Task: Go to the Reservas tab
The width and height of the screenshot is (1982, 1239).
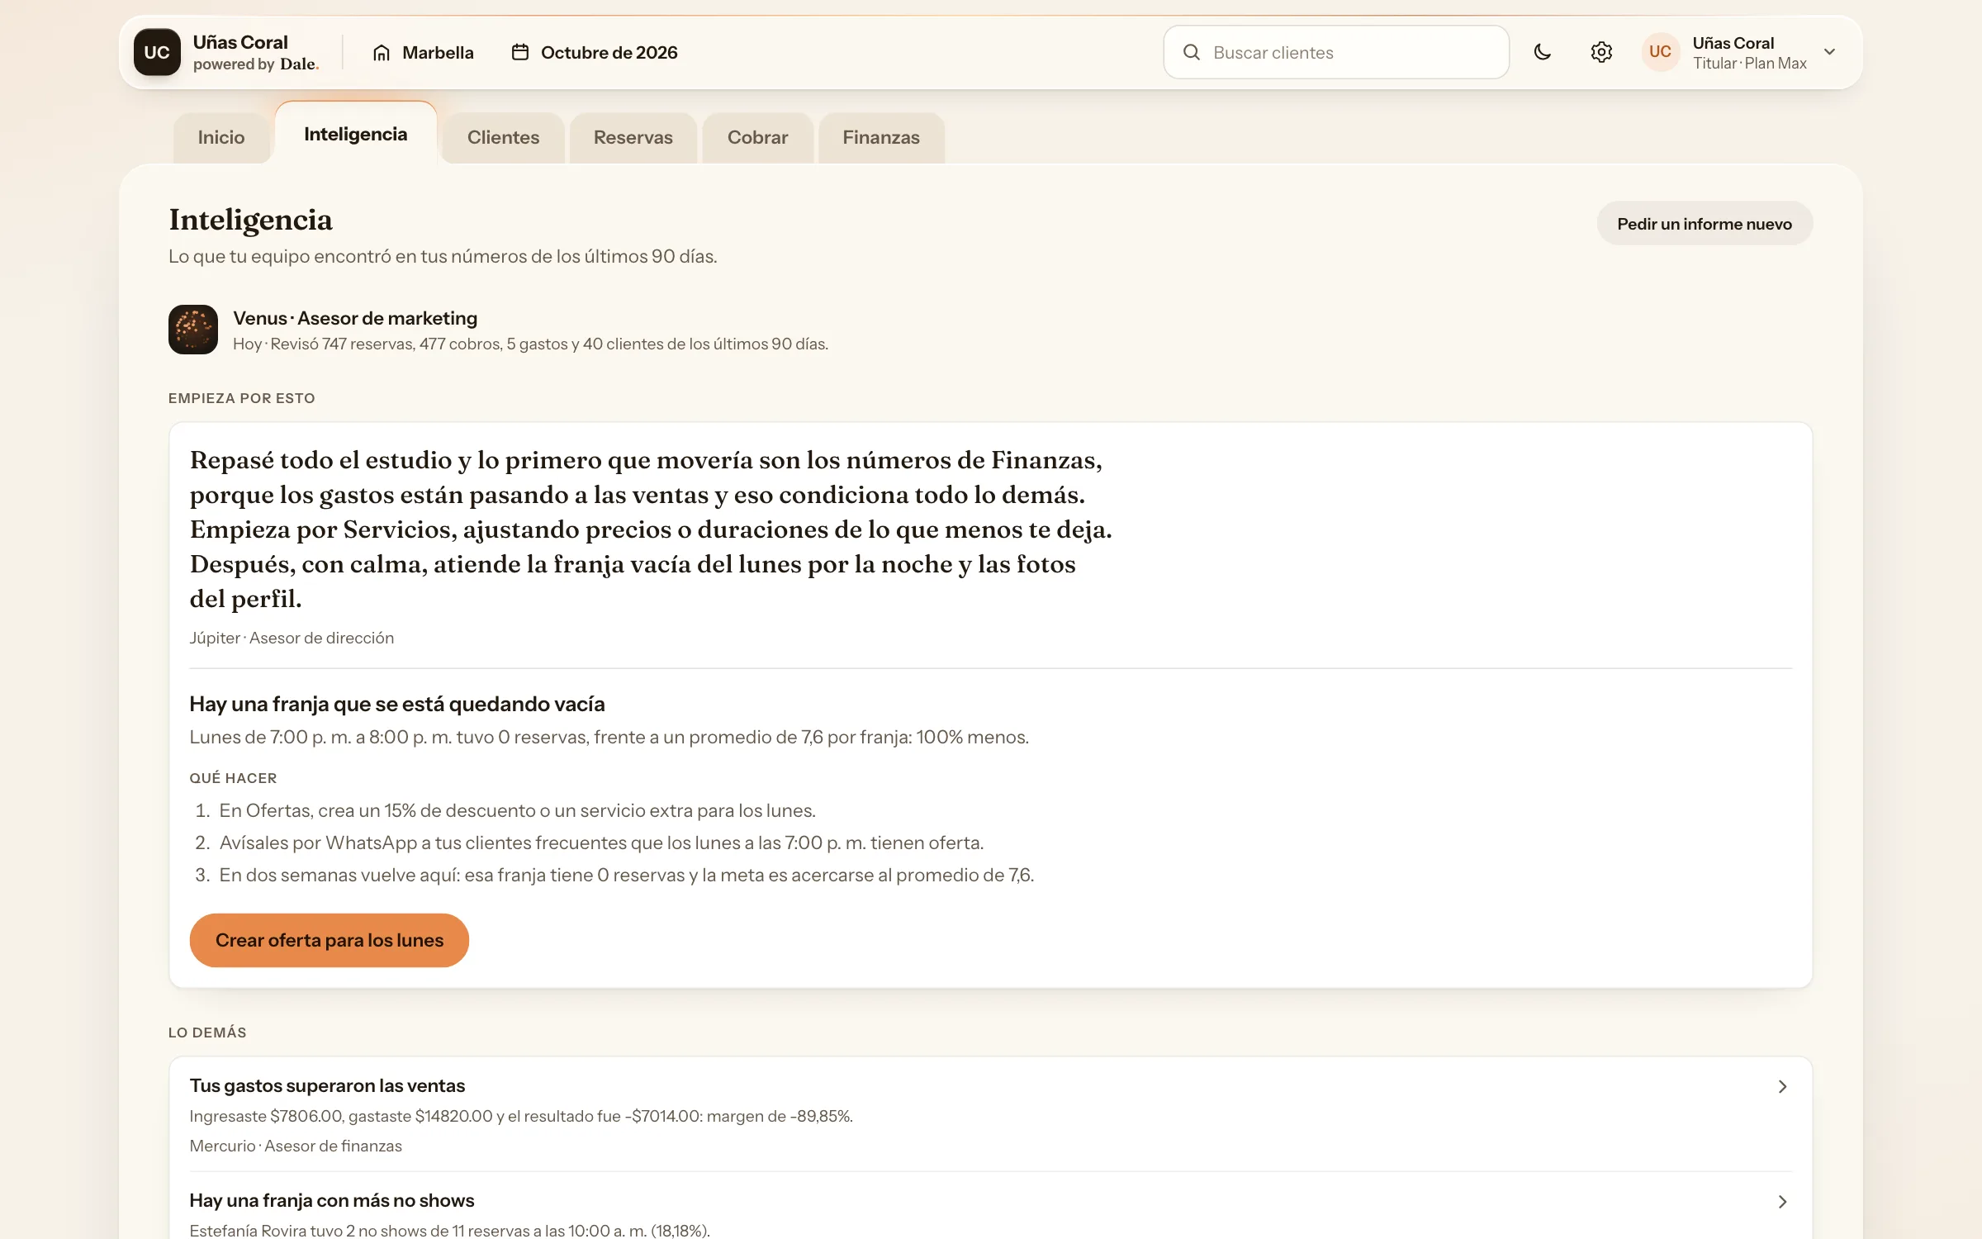Action: point(633,137)
